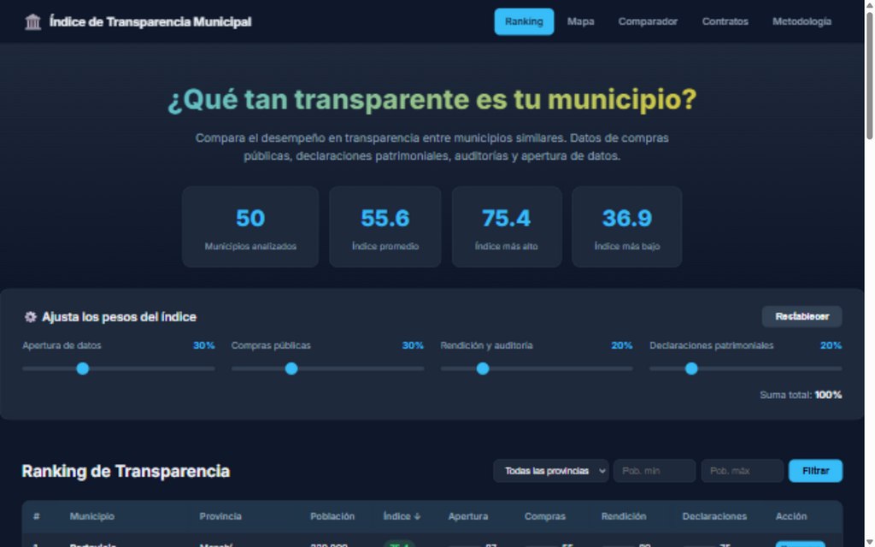Click the Ranking de Transparencia heading
The width and height of the screenshot is (875, 547).
(x=126, y=471)
